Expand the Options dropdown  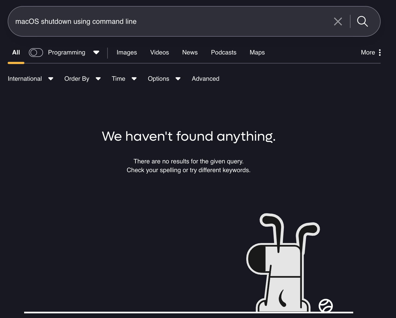tap(164, 79)
